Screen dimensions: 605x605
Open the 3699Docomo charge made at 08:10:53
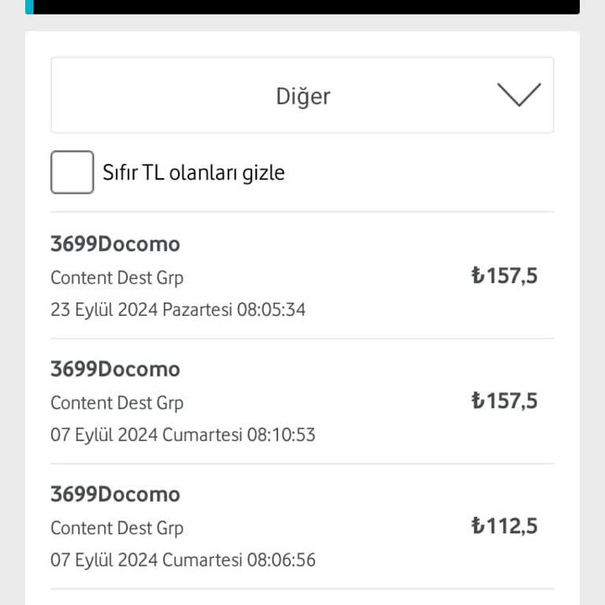[115, 369]
